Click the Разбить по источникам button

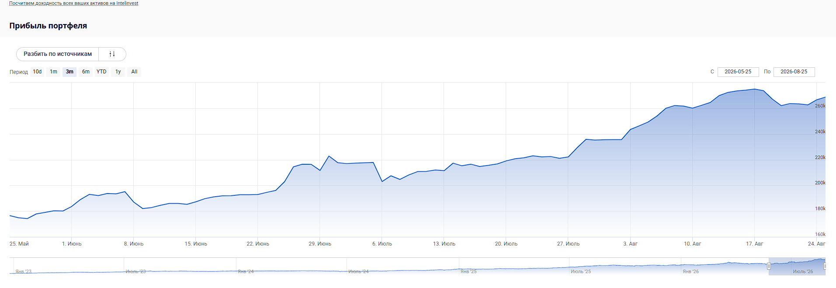click(x=58, y=54)
